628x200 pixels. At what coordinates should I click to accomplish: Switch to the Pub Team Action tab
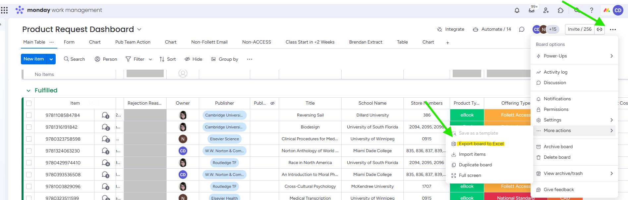tap(133, 42)
